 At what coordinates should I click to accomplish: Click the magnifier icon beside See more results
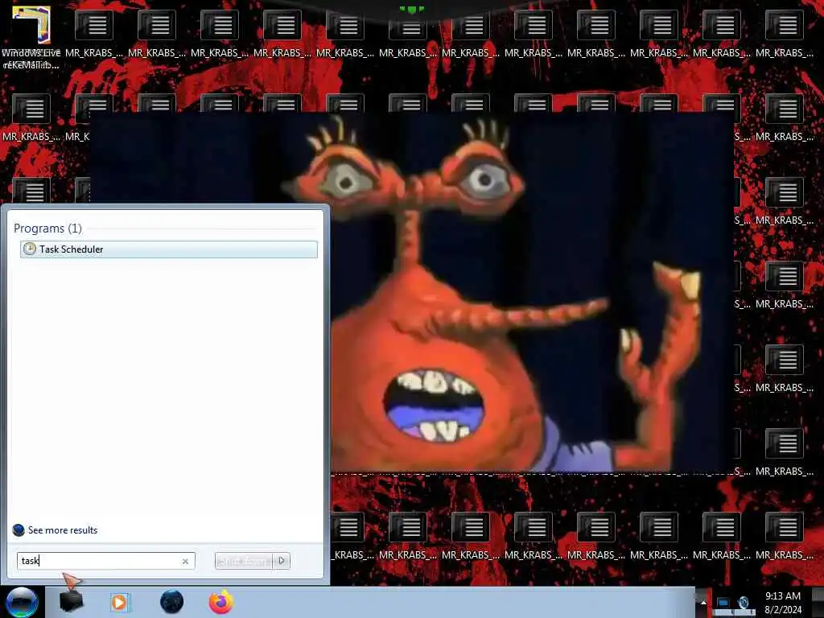(x=19, y=530)
